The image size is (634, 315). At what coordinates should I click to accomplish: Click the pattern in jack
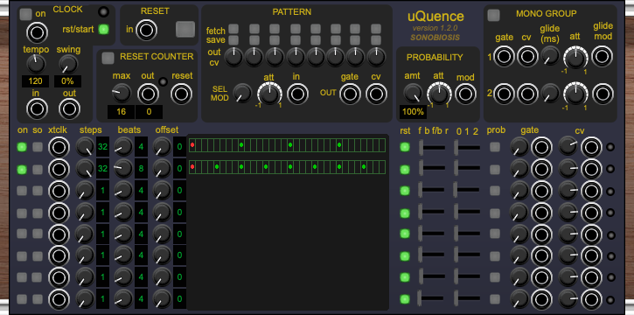[x=297, y=94]
